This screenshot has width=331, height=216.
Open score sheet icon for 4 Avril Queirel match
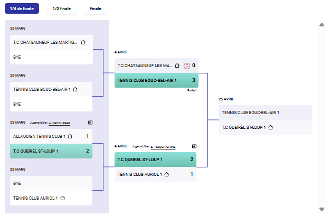tap(194, 146)
